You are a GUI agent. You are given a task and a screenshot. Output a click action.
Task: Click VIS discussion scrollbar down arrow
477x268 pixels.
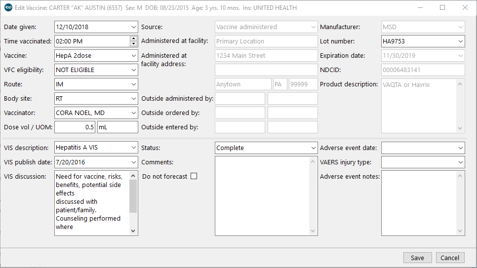pos(133,231)
